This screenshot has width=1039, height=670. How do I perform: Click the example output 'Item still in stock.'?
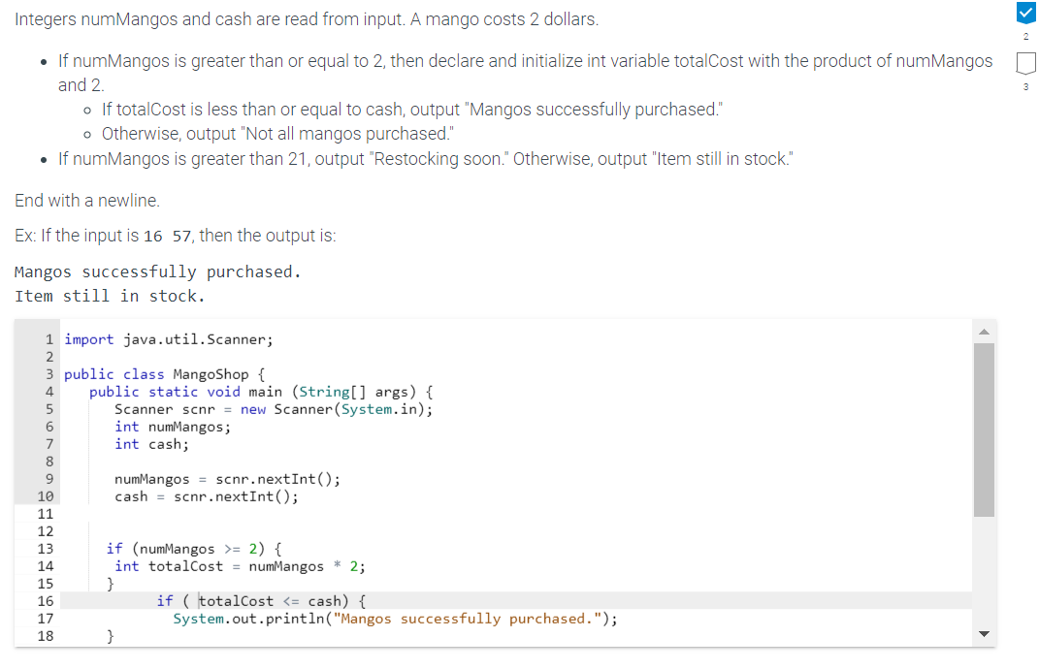point(110,296)
